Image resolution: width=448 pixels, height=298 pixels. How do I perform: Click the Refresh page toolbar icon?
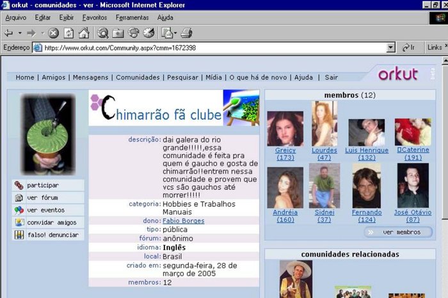point(68,33)
